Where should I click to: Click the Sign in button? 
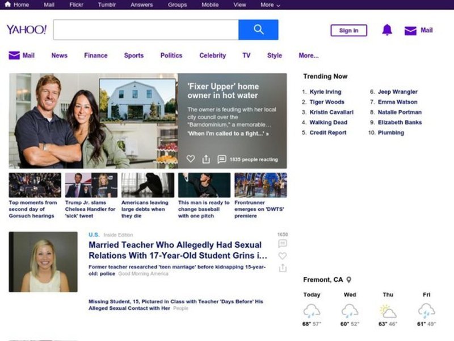pyautogui.click(x=348, y=31)
